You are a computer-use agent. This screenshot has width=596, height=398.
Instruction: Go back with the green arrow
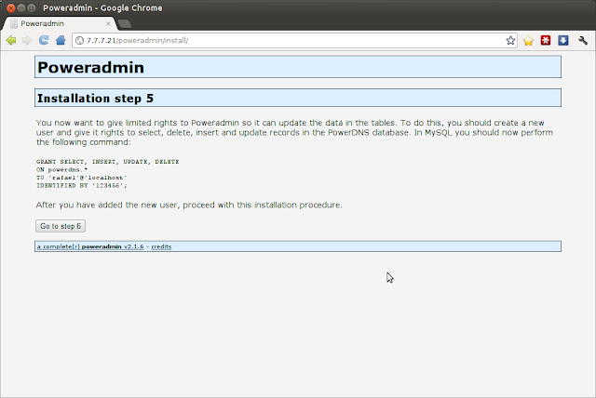tap(11, 40)
